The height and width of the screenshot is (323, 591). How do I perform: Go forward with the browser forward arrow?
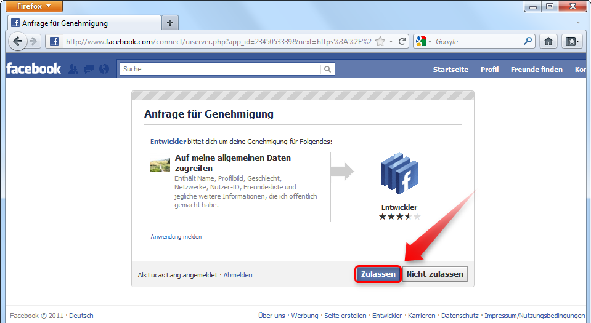(33, 41)
